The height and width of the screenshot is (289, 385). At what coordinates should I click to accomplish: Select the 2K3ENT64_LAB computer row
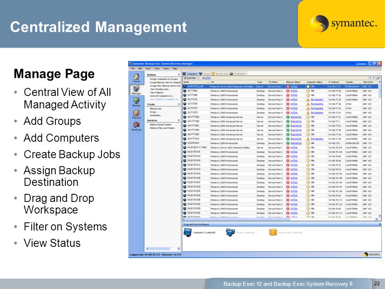pos(280,87)
